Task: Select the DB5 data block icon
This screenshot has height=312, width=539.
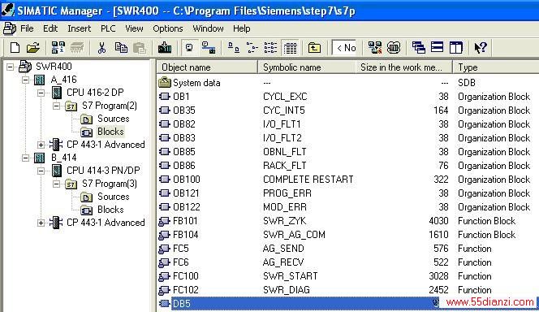Action: (165, 303)
